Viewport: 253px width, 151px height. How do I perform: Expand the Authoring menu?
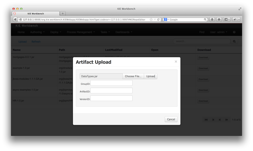click(37, 32)
